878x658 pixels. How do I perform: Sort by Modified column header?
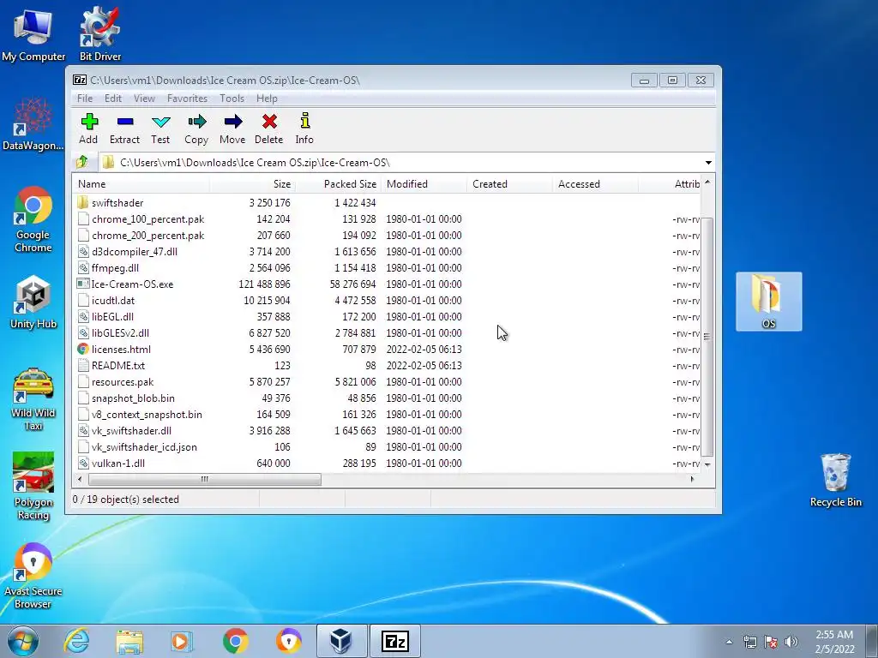(x=424, y=184)
